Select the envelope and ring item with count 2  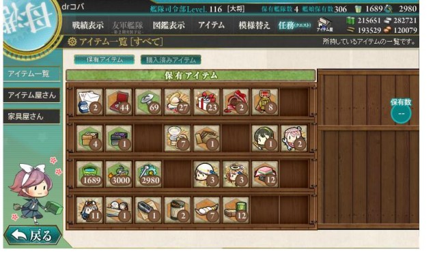pos(89,102)
